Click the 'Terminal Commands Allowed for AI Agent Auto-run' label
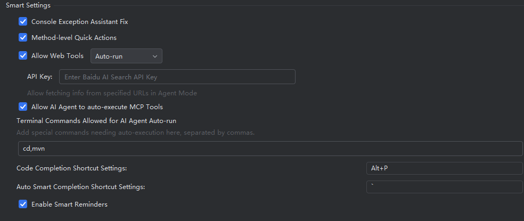This screenshot has height=221, width=524. (x=96, y=121)
